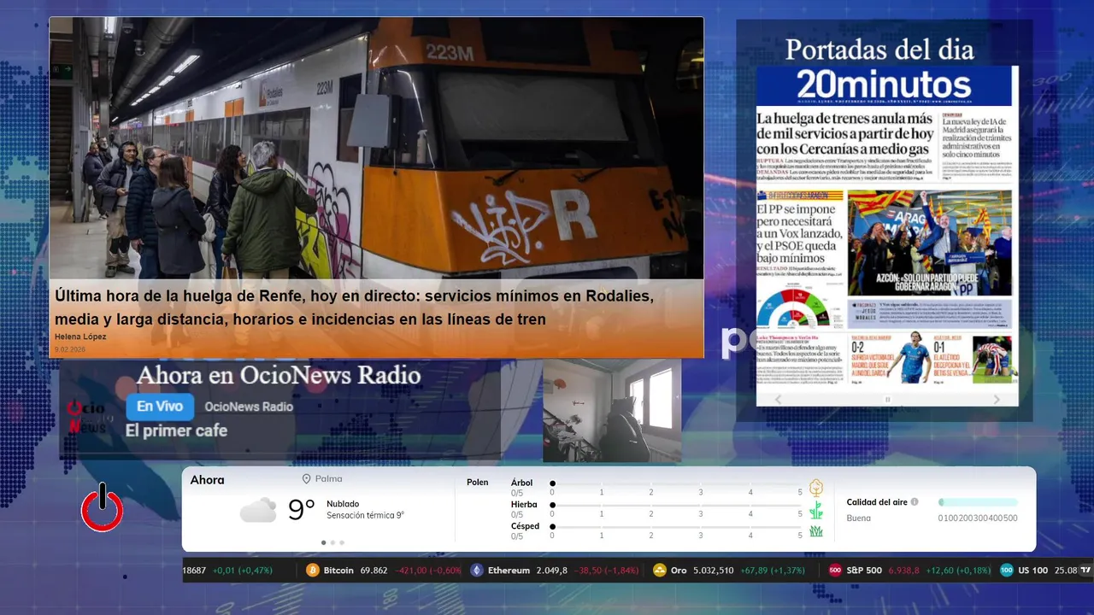Click Oro price '5.032,510'
The height and width of the screenshot is (615, 1094).
[x=714, y=571]
